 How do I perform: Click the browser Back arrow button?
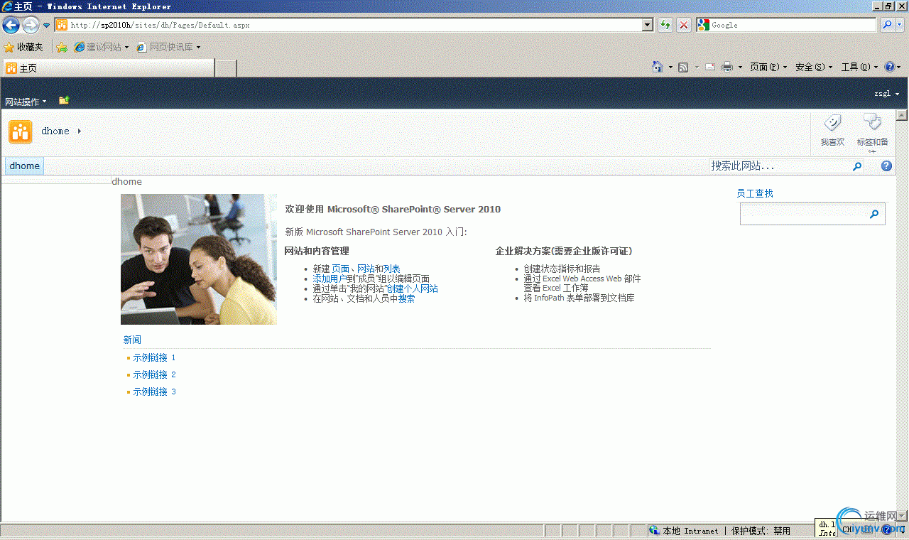coord(11,26)
